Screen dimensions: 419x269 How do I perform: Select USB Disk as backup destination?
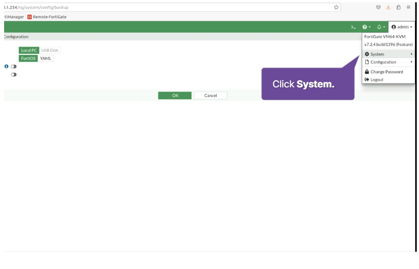[x=50, y=50]
